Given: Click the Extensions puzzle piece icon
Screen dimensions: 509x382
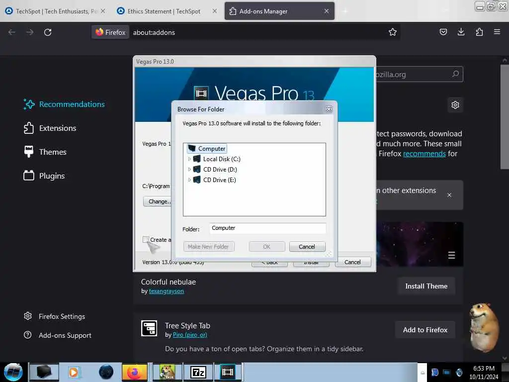Looking at the screenshot, I should pos(28,128).
